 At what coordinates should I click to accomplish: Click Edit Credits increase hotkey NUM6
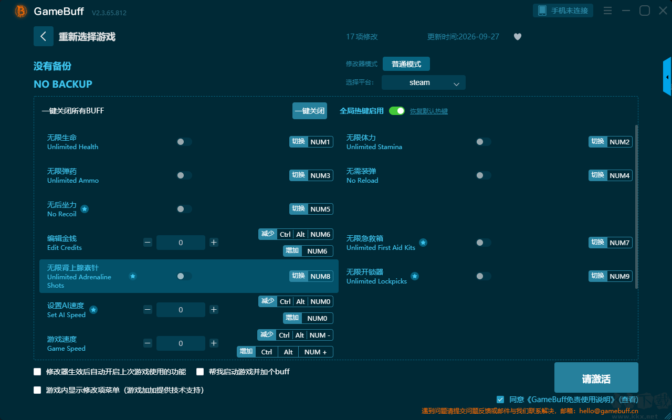308,251
